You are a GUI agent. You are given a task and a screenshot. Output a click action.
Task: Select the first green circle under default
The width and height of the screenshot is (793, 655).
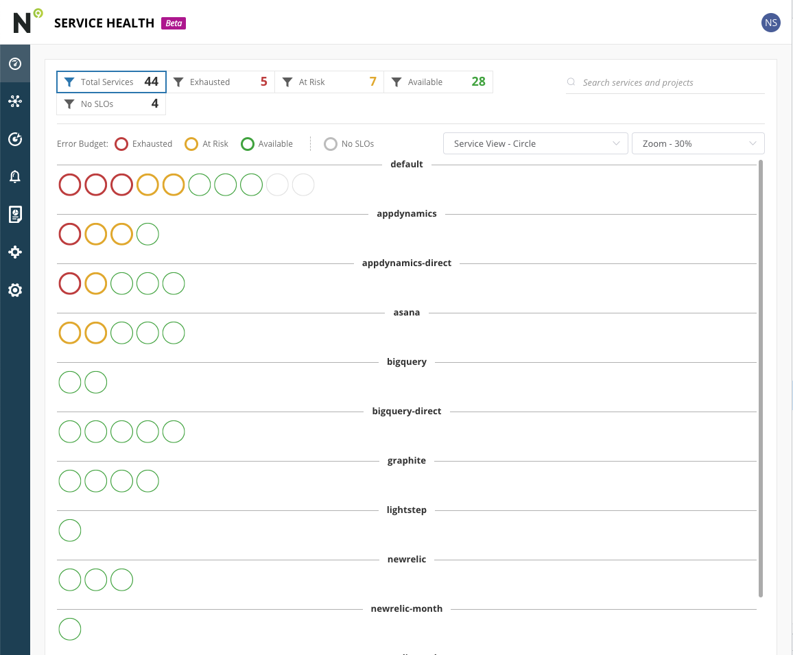click(199, 184)
